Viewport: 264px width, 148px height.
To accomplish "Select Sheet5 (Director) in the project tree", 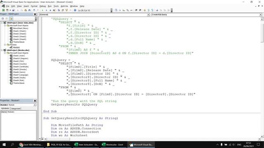I will 20,69.
